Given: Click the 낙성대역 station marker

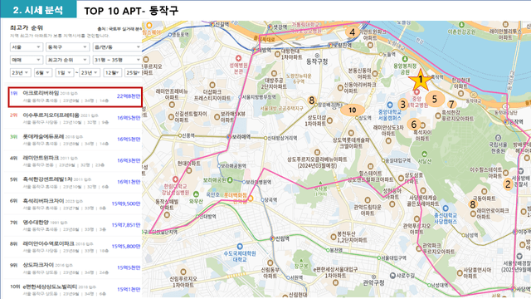Looking at the screenshot, I should coord(428,286).
